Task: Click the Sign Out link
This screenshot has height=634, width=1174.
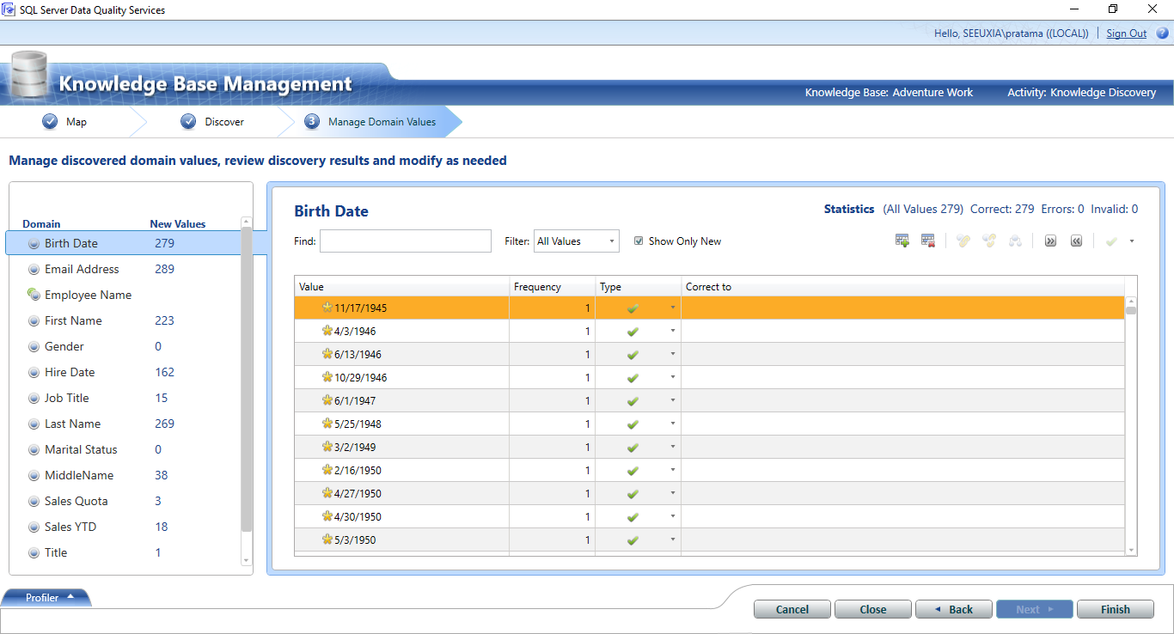Action: (1127, 34)
